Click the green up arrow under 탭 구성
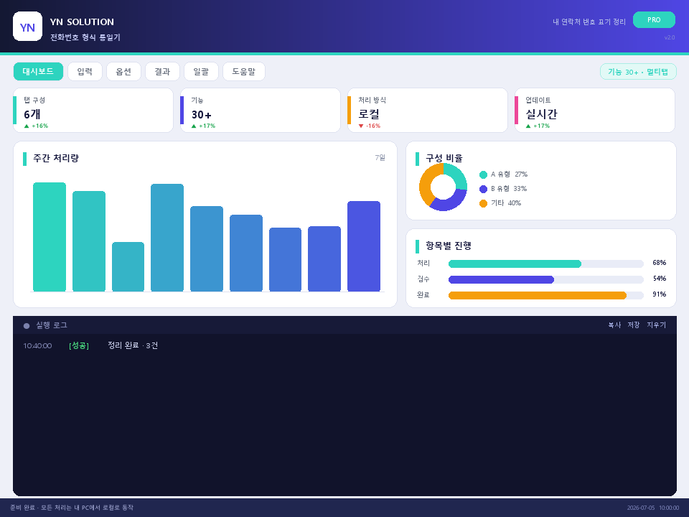 point(27,126)
